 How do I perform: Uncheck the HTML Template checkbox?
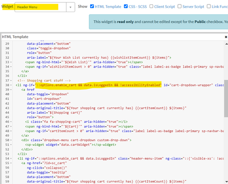(x=92, y=6)
